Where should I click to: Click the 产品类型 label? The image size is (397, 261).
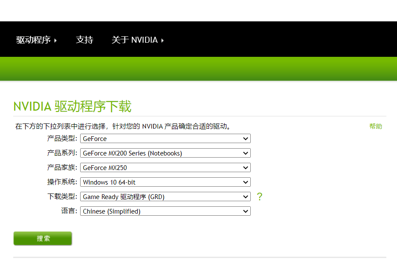pos(62,138)
